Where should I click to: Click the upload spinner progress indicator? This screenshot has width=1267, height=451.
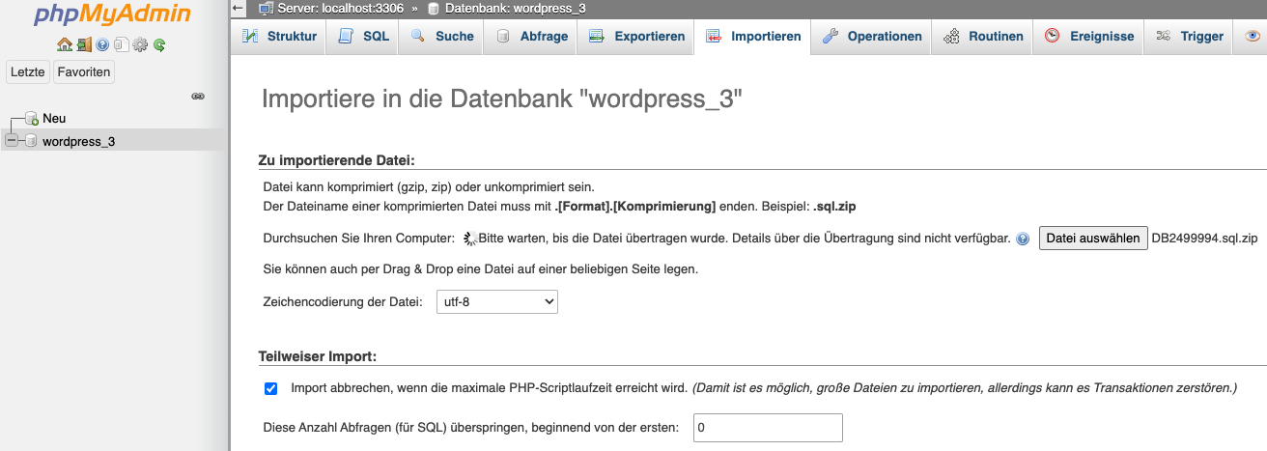click(x=470, y=239)
